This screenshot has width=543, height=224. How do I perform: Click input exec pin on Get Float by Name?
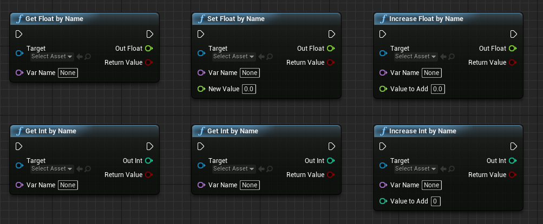pos(19,34)
